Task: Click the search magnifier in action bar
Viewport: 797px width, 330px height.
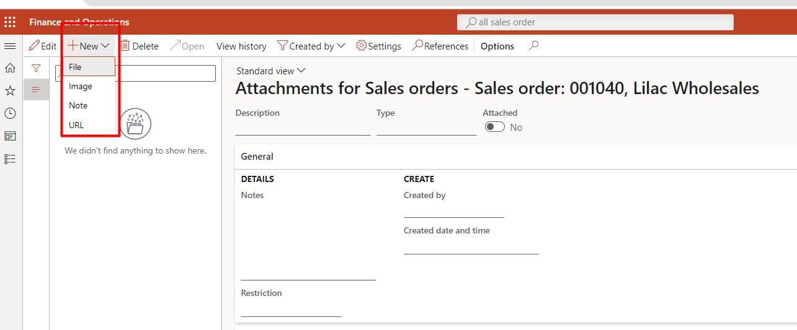Action: pyautogui.click(x=533, y=46)
